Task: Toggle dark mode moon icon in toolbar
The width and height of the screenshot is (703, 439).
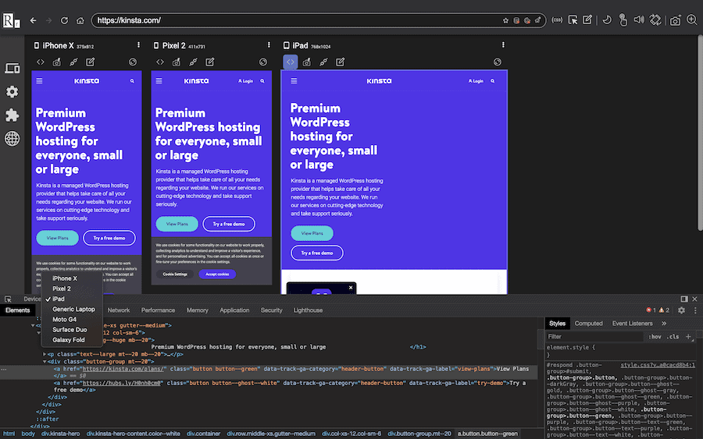Action: tap(608, 20)
